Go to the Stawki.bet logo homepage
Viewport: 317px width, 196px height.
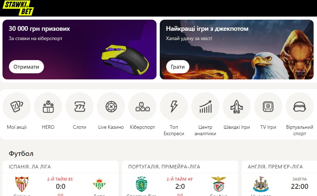pyautogui.click(x=18, y=8)
